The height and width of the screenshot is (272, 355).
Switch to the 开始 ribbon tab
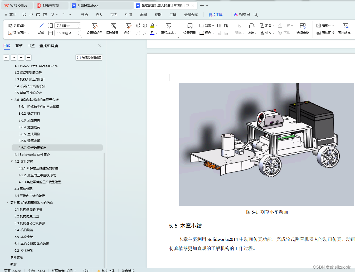(84, 15)
